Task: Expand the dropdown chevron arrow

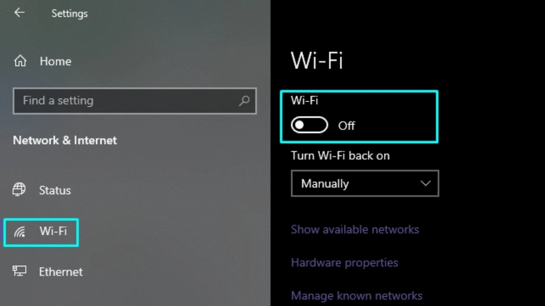Action: pyautogui.click(x=426, y=183)
